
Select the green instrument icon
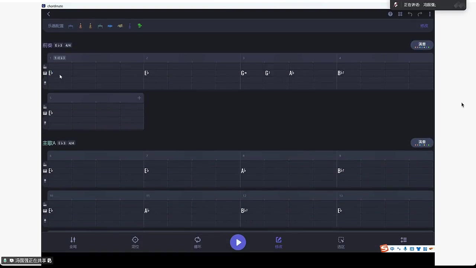click(x=140, y=26)
